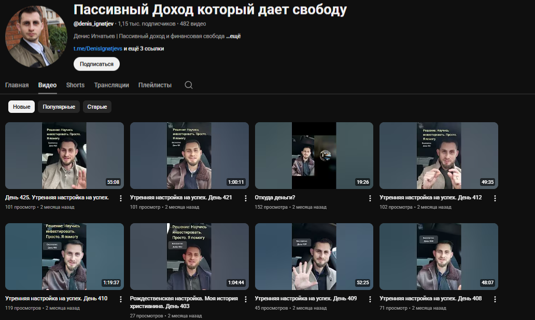Image resolution: width=535 pixels, height=320 pixels.
Task: Select the Видео tab
Action: pyautogui.click(x=47, y=85)
